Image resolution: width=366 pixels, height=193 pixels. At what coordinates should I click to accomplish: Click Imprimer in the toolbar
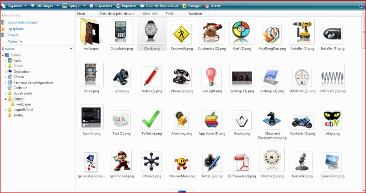coord(126,5)
